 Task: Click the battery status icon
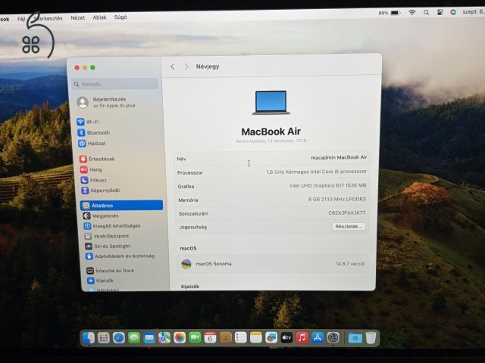(x=396, y=13)
